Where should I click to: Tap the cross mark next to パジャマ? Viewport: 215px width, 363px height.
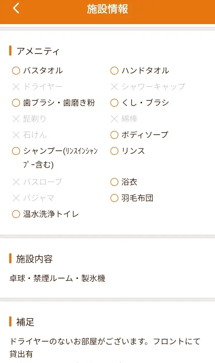[x=16, y=198]
